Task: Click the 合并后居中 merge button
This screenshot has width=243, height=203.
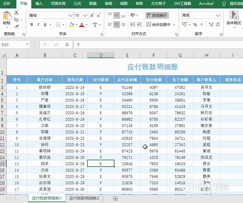Action: tap(159, 25)
